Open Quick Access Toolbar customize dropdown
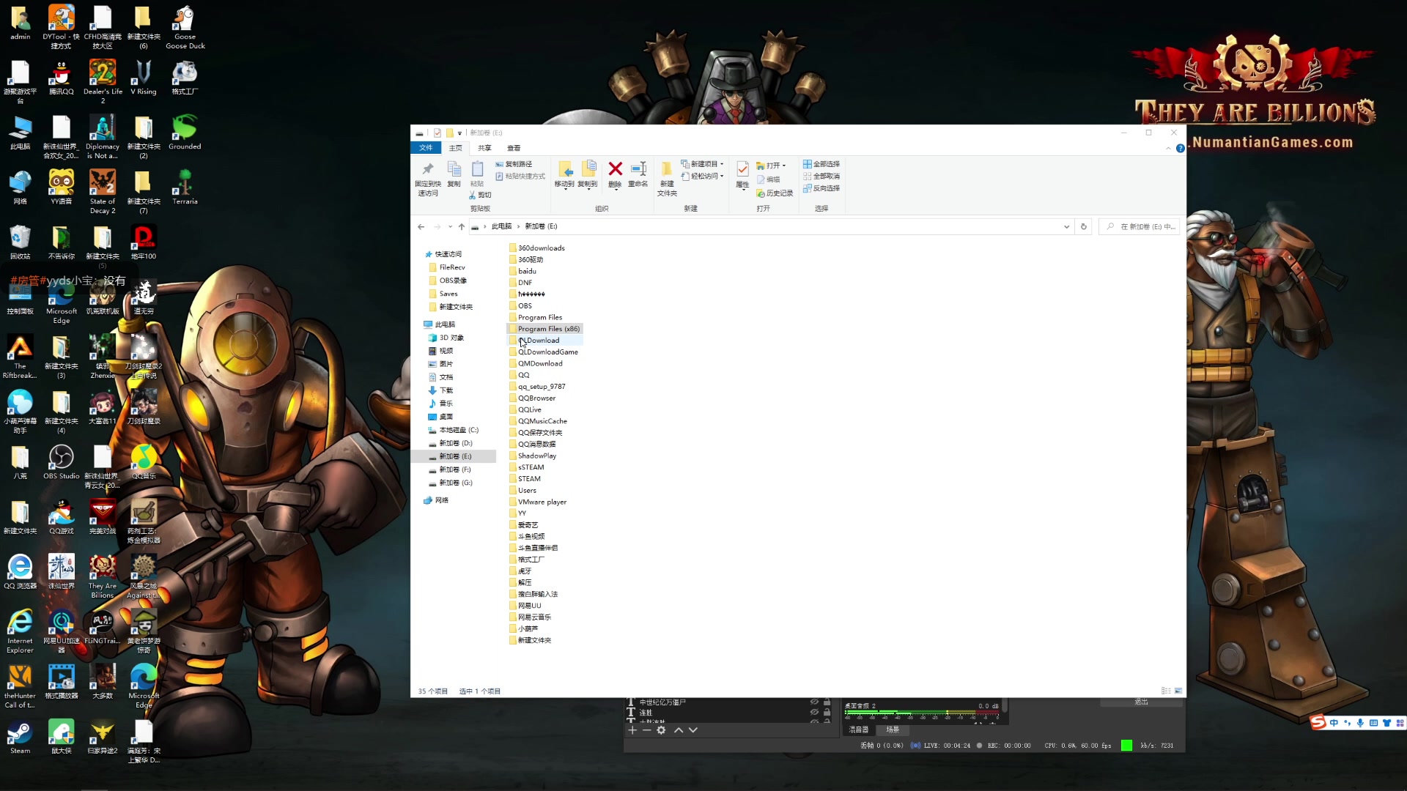Viewport: 1407px width, 791px height. pyautogui.click(x=460, y=133)
